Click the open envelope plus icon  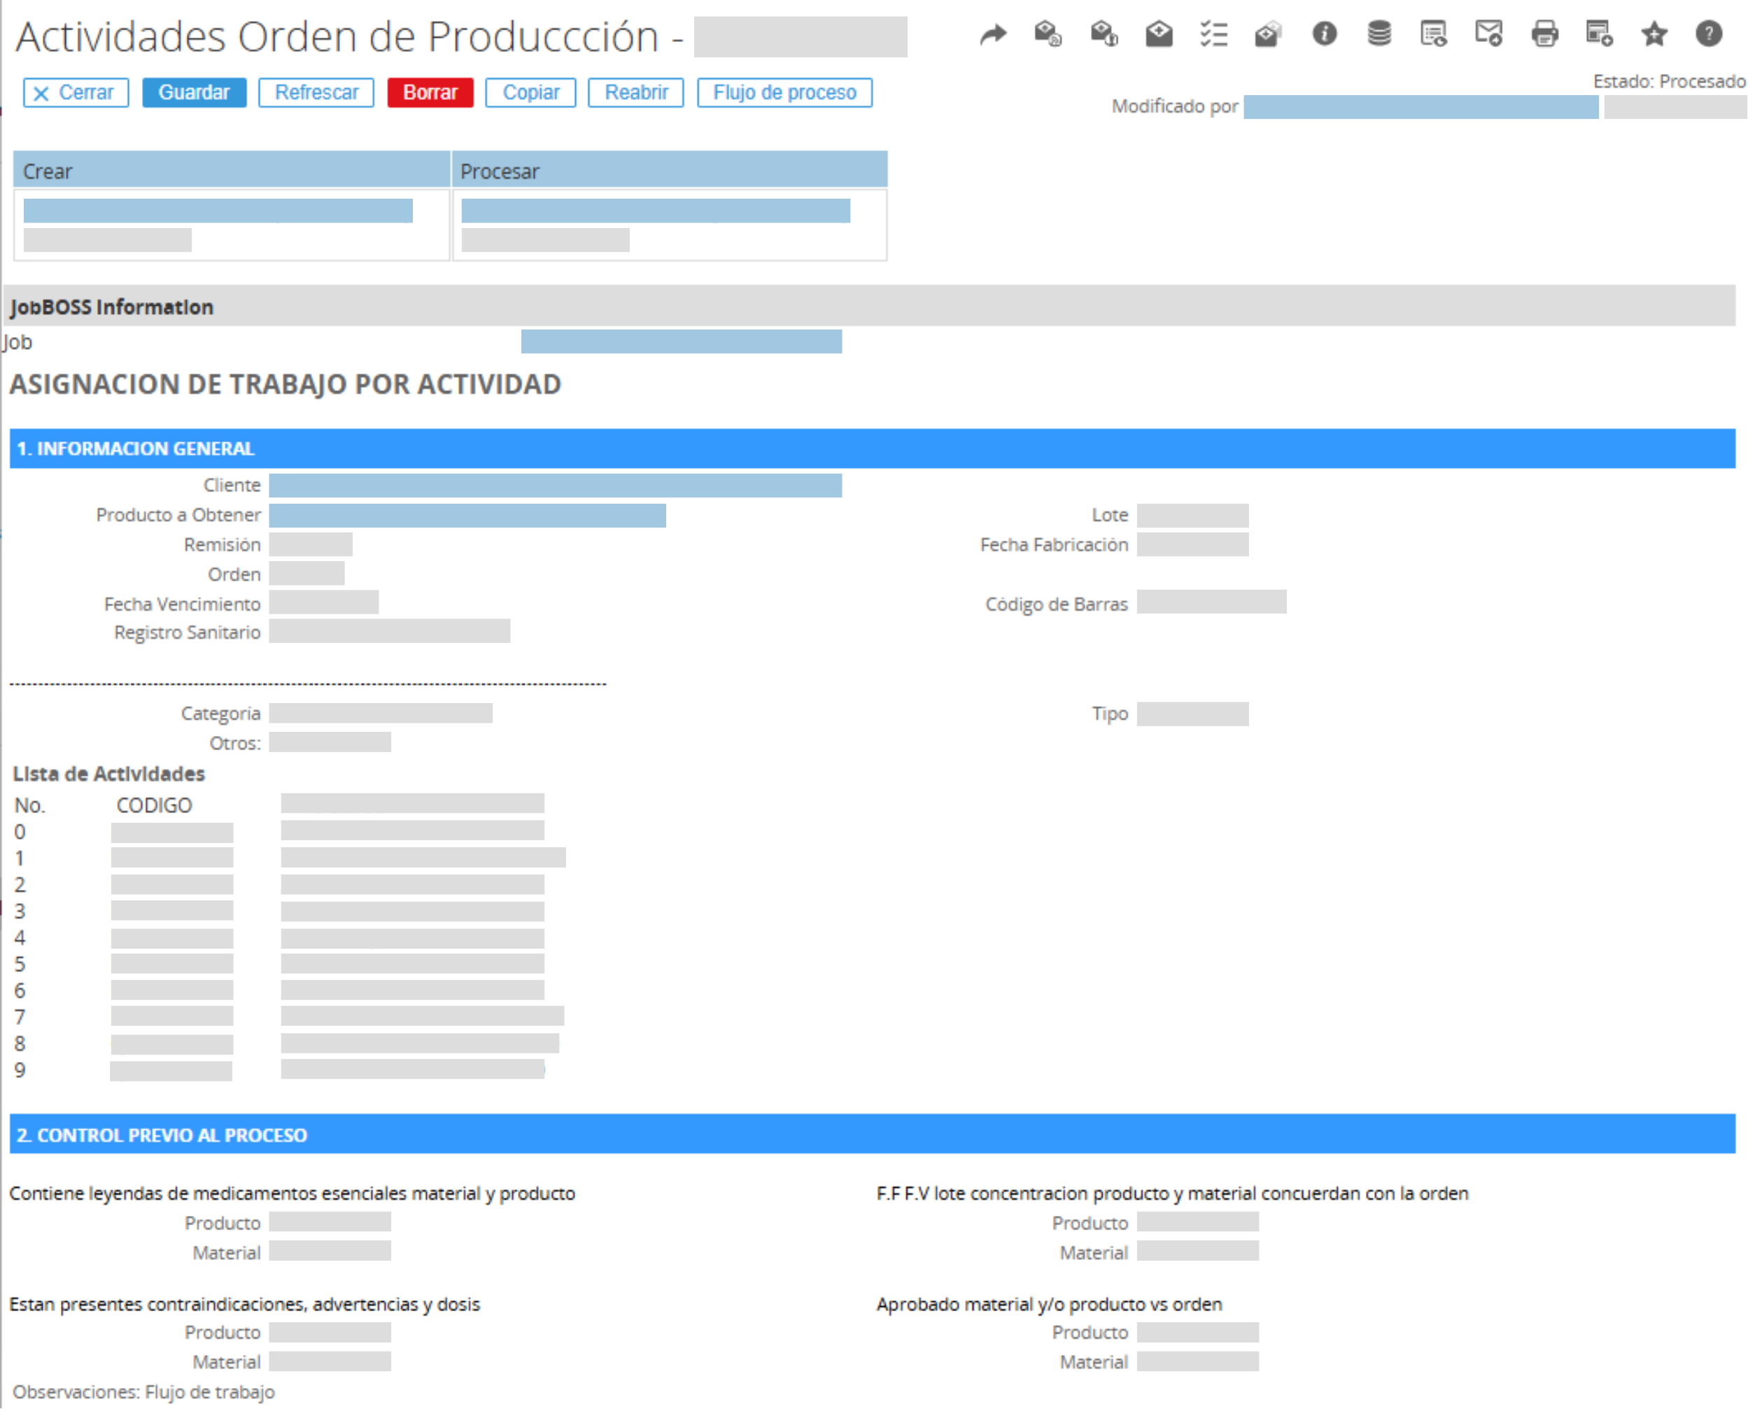click(1159, 34)
